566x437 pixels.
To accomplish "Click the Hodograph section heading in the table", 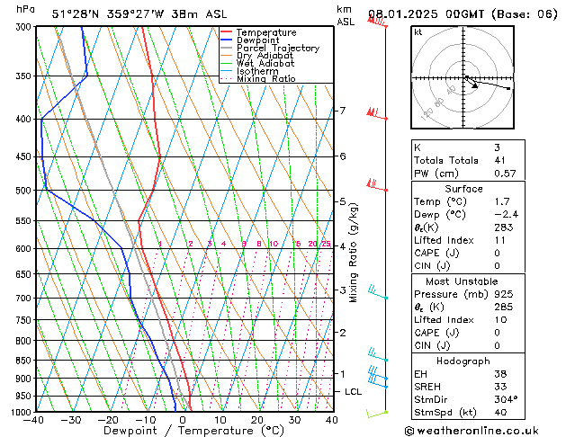I will tap(464, 361).
